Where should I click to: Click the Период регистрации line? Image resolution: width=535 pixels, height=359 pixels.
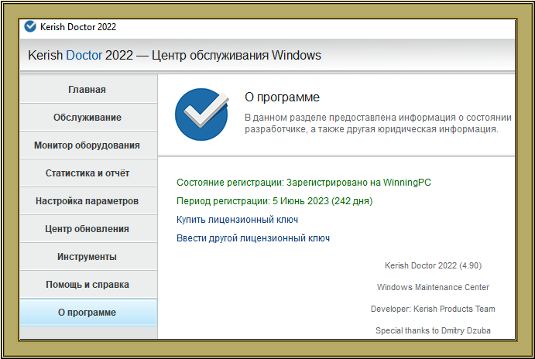point(274,201)
